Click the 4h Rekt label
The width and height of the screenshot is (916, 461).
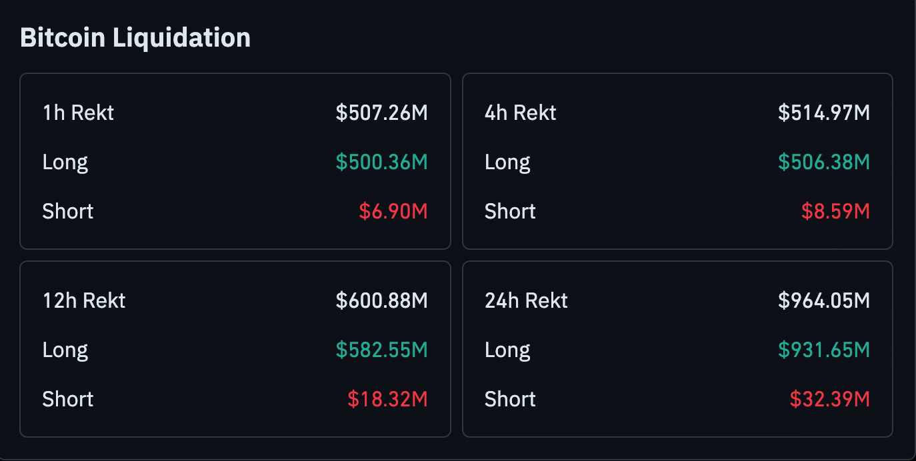(520, 113)
